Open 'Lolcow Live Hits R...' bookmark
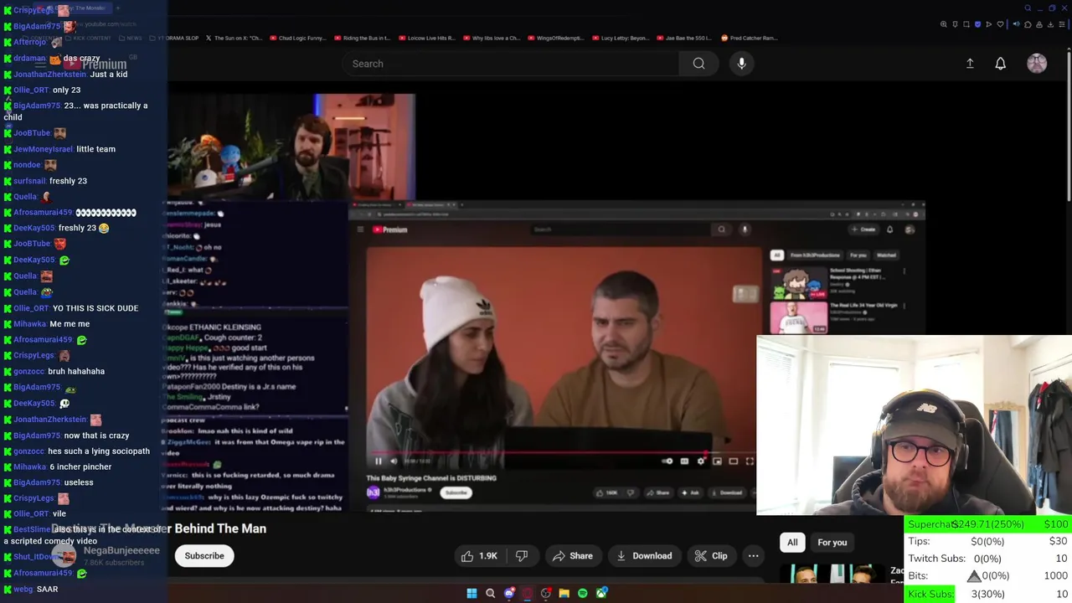 click(426, 38)
